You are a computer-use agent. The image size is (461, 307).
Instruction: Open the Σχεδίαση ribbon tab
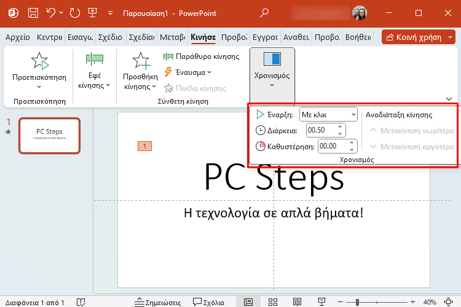(x=141, y=37)
